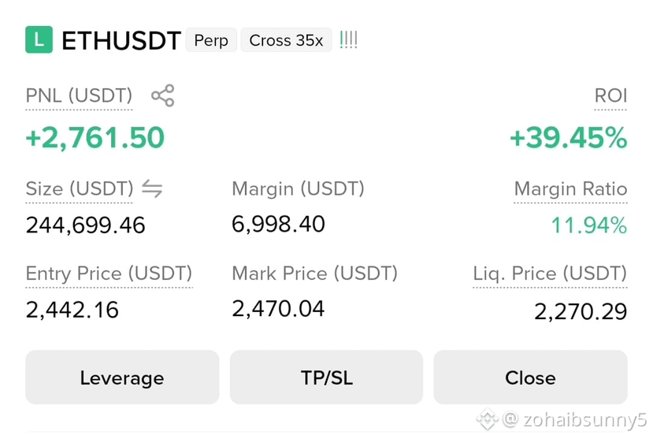Tap the ROI label for explanation
This screenshot has height=439, width=653.
tap(610, 95)
